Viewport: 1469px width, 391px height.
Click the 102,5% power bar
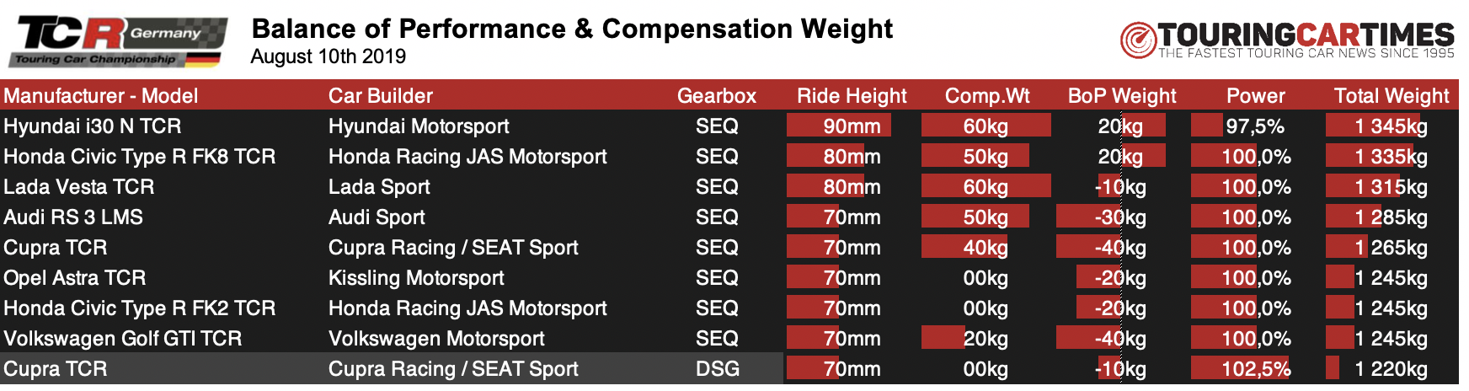(x=1240, y=369)
